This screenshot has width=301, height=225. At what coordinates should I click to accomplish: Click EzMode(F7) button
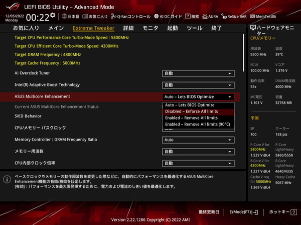point(243,212)
